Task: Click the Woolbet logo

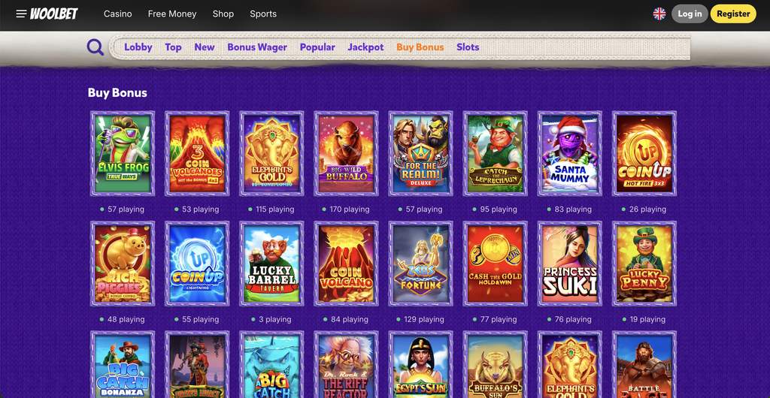Action: click(x=54, y=14)
